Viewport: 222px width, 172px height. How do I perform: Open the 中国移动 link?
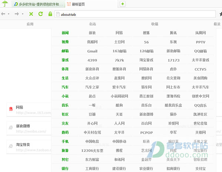pos(120,142)
